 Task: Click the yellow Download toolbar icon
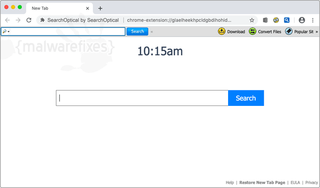[x=222, y=31]
